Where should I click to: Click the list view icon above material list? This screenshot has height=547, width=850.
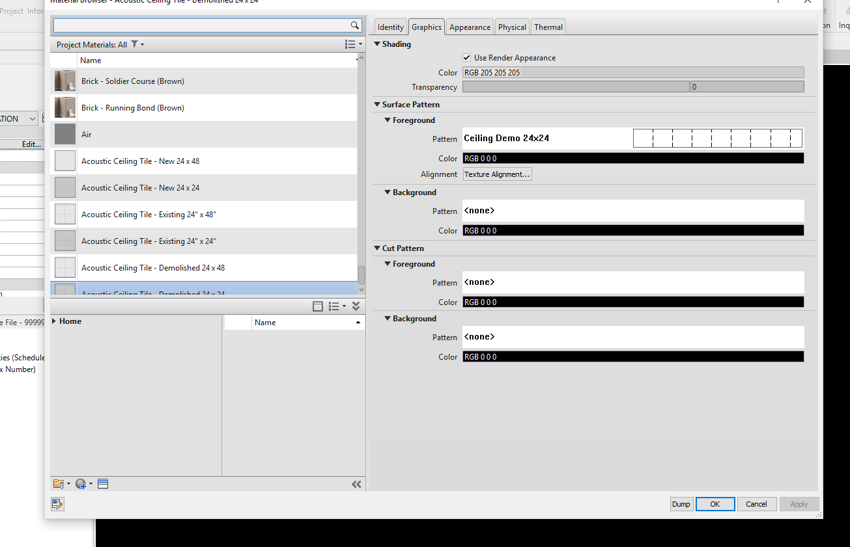point(349,44)
